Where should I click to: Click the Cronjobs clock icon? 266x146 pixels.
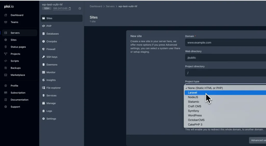click(x=43, y=41)
